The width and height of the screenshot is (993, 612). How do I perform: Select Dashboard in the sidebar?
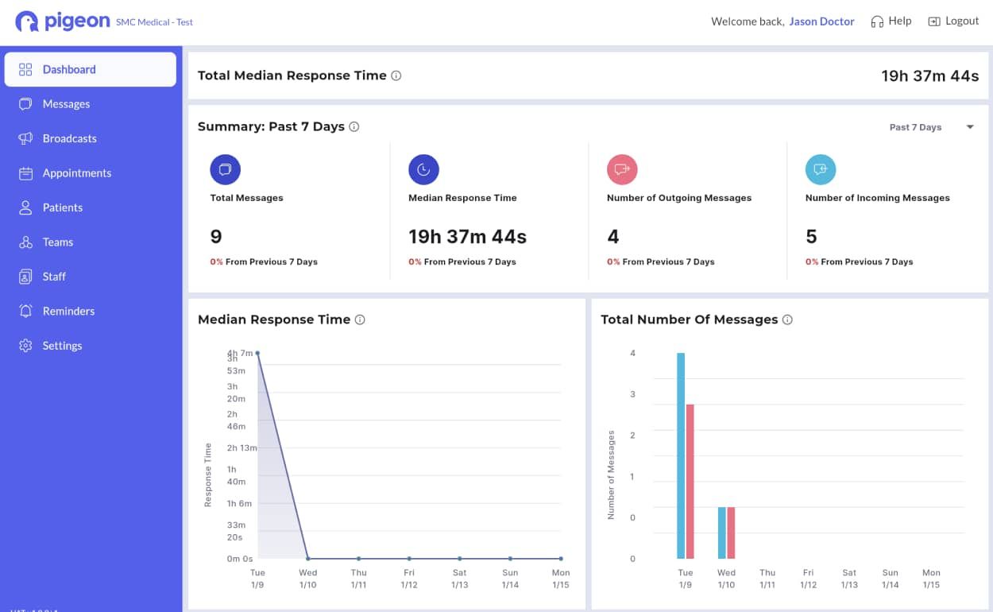click(x=25, y=69)
